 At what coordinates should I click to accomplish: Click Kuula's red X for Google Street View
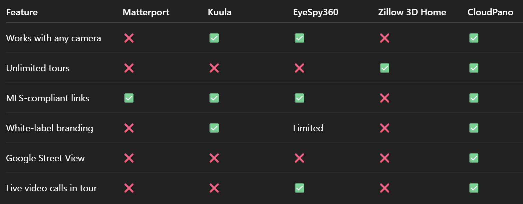click(214, 158)
